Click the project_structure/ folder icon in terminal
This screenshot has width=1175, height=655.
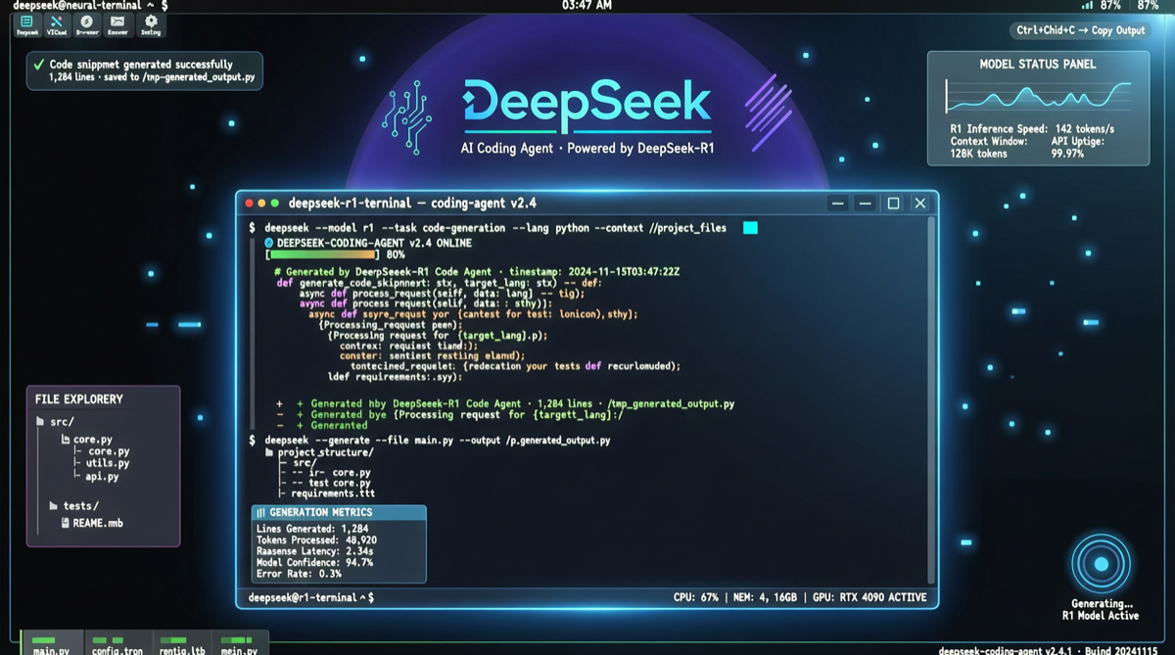coord(269,452)
